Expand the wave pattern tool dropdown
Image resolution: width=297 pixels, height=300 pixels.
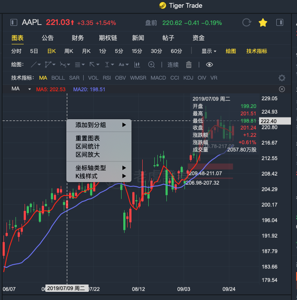[x=69, y=65]
